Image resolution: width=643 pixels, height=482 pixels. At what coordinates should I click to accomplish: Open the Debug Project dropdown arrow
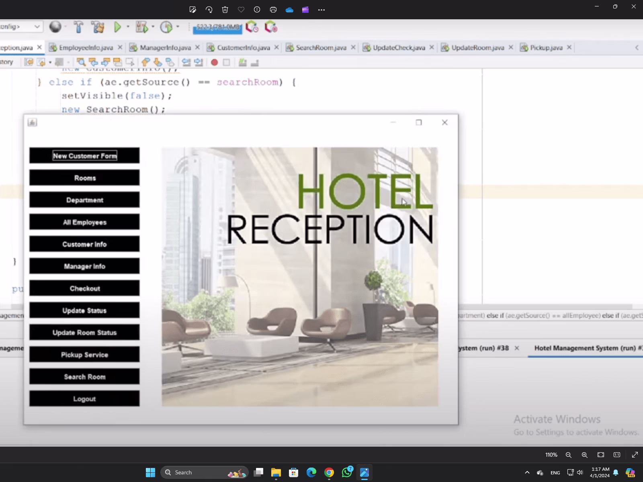coord(153,27)
